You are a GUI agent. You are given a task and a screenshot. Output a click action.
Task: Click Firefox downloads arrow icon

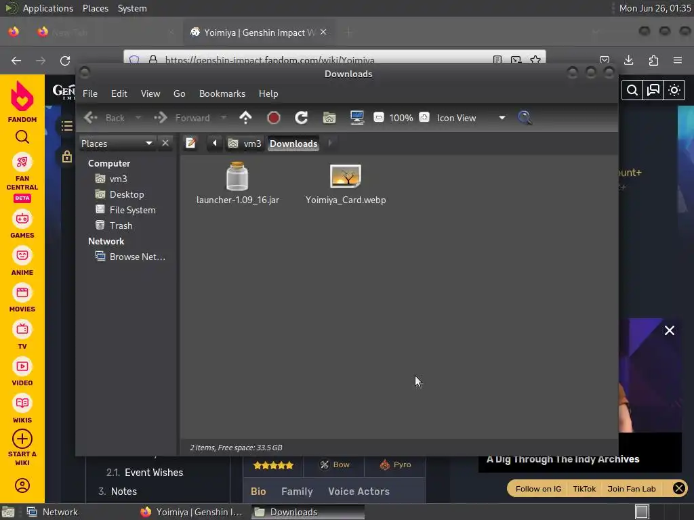pos(629,60)
